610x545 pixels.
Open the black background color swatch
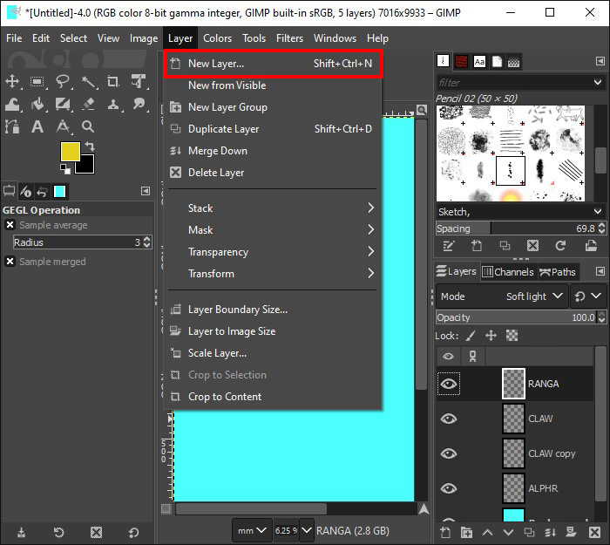pyautogui.click(x=88, y=166)
